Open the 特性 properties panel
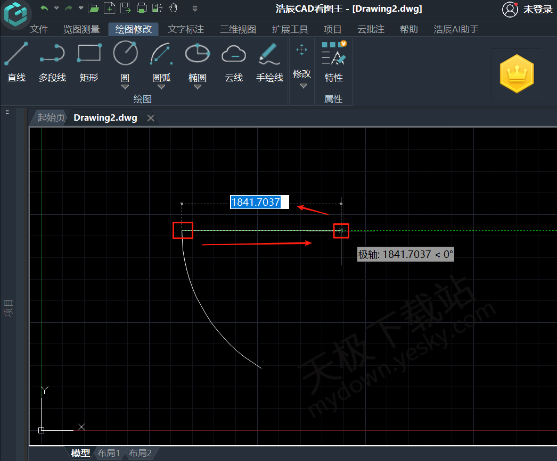The image size is (557, 461). tap(334, 63)
